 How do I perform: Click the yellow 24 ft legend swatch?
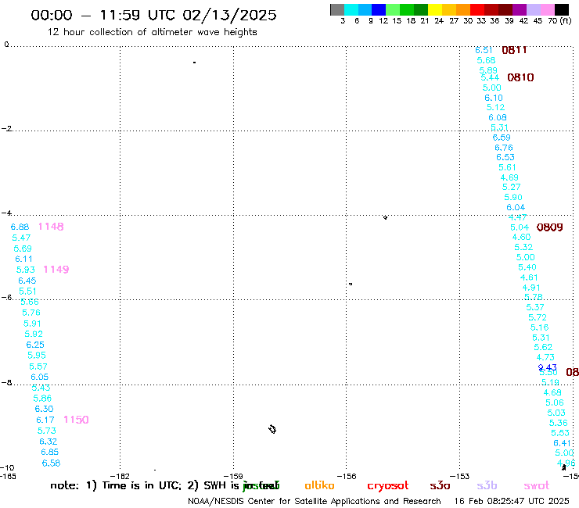(x=435, y=9)
